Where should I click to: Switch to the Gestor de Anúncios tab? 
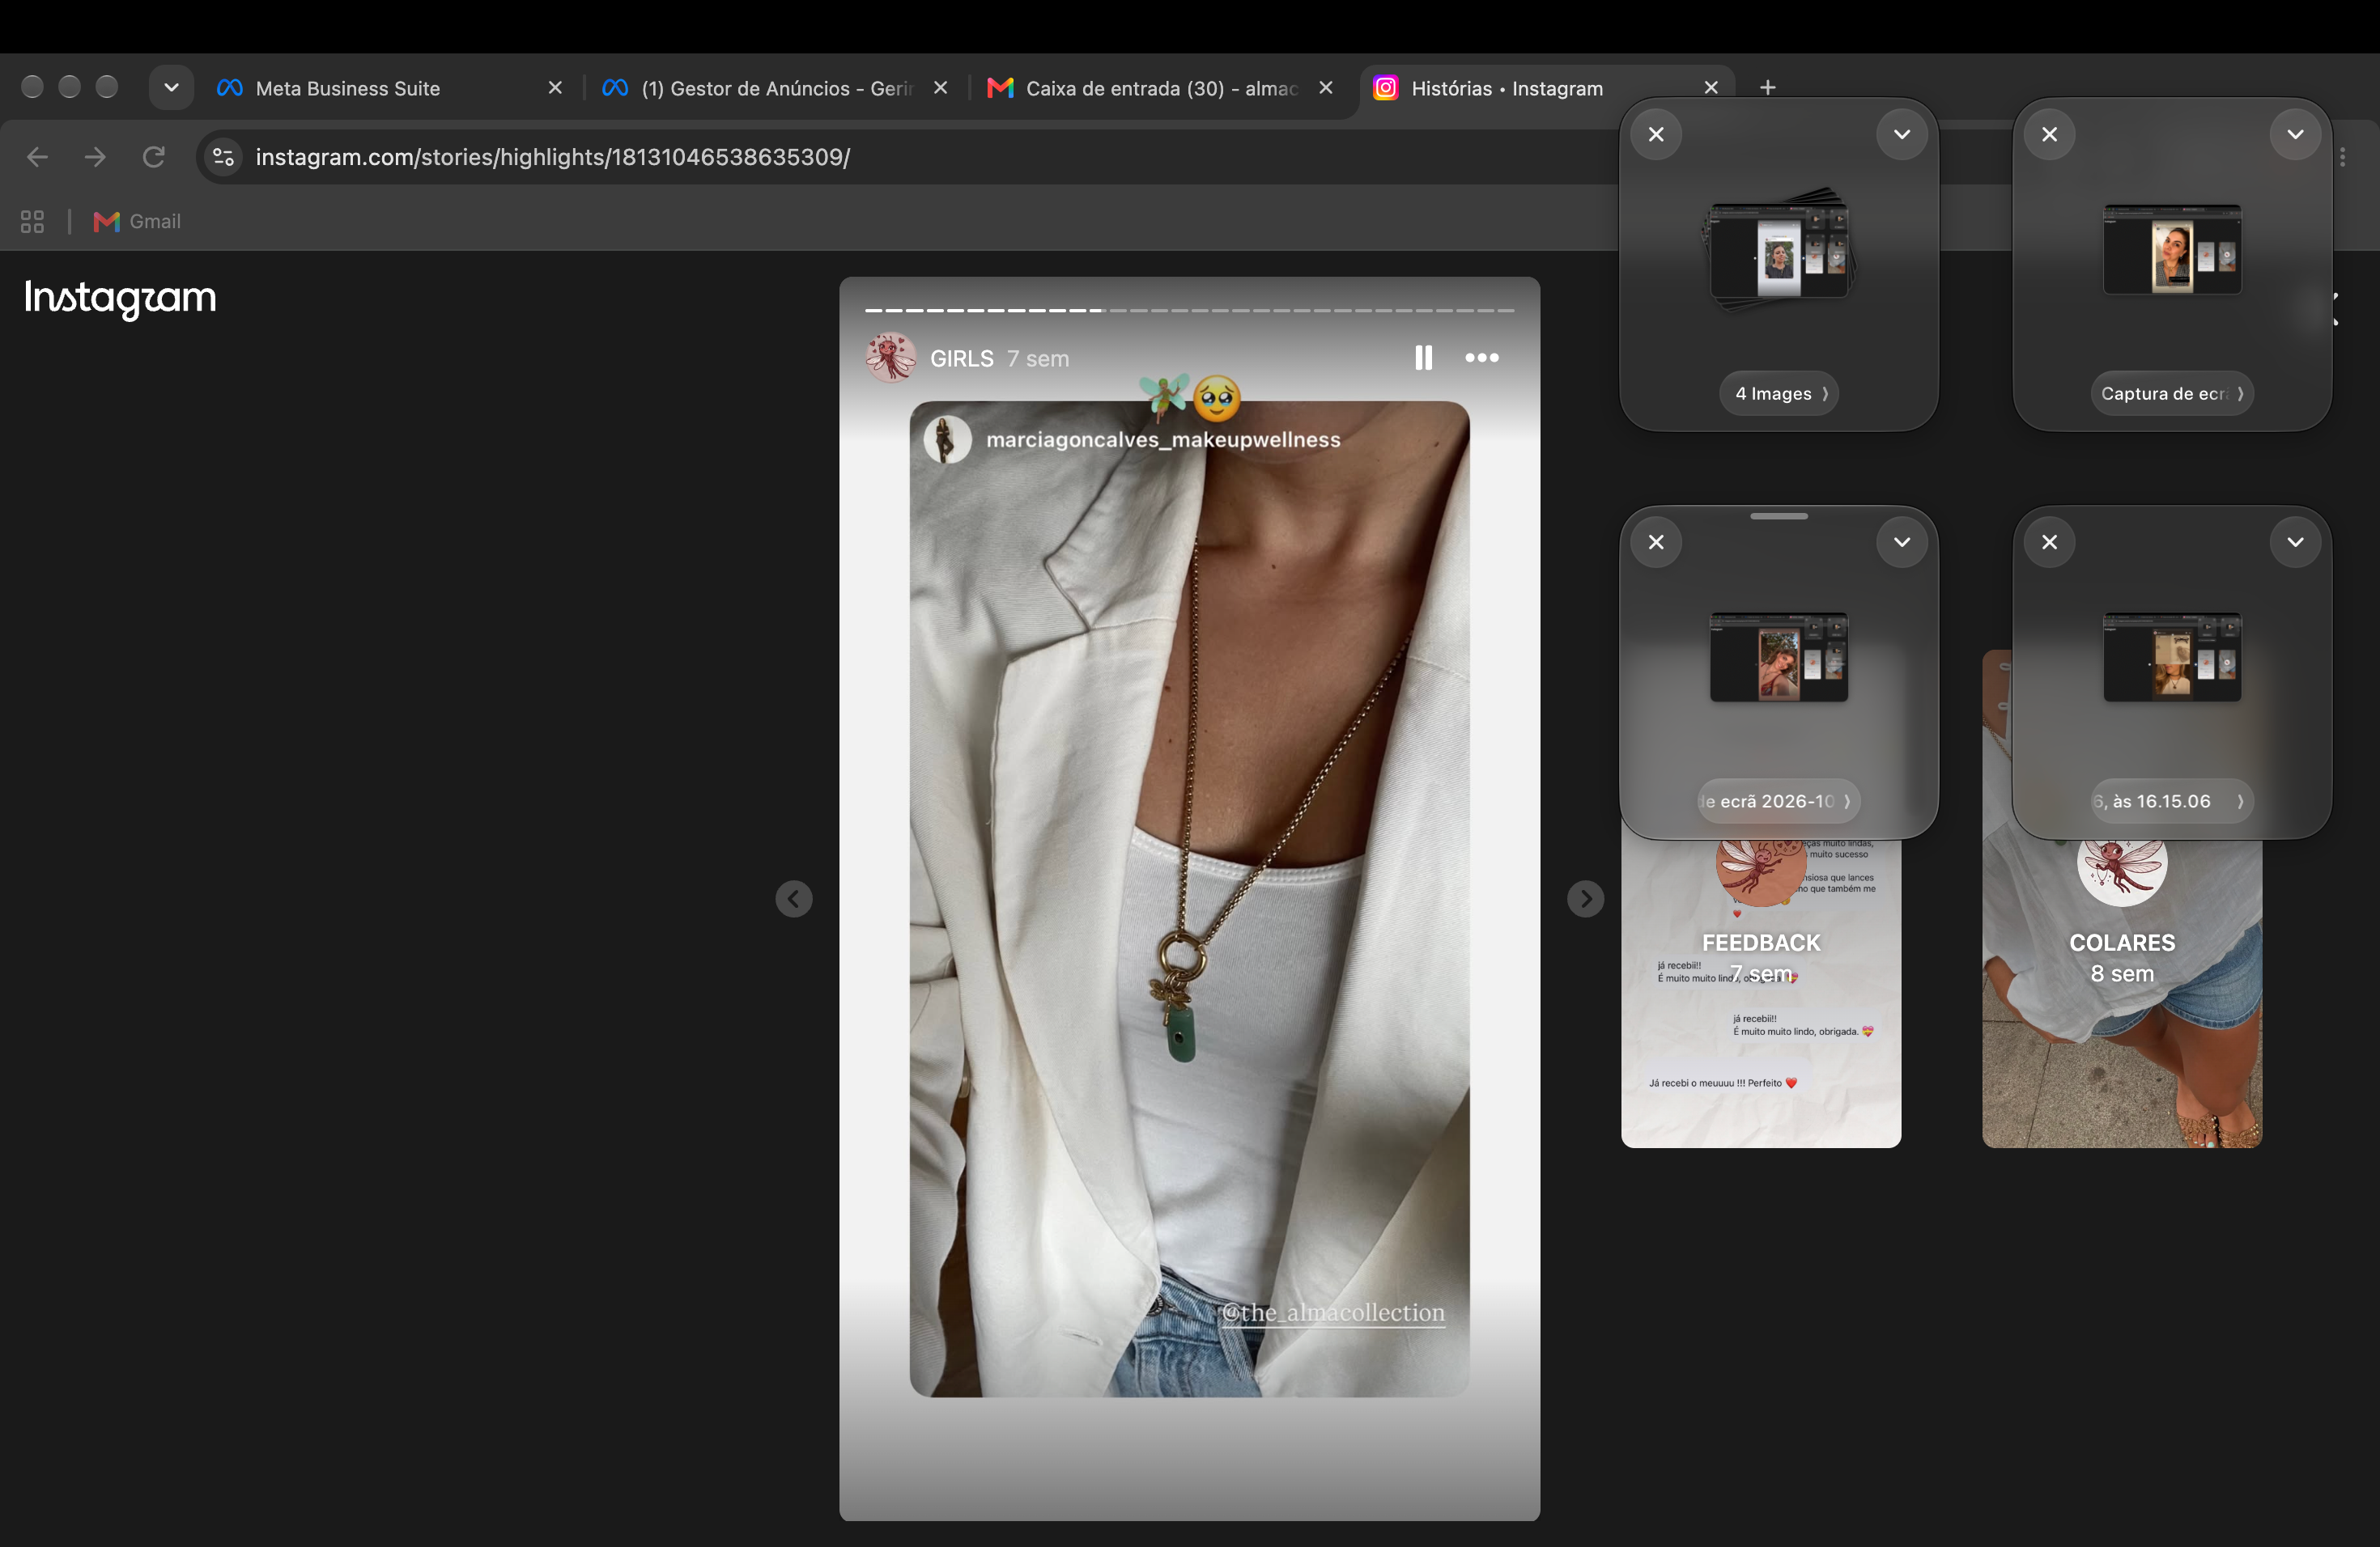click(x=776, y=88)
